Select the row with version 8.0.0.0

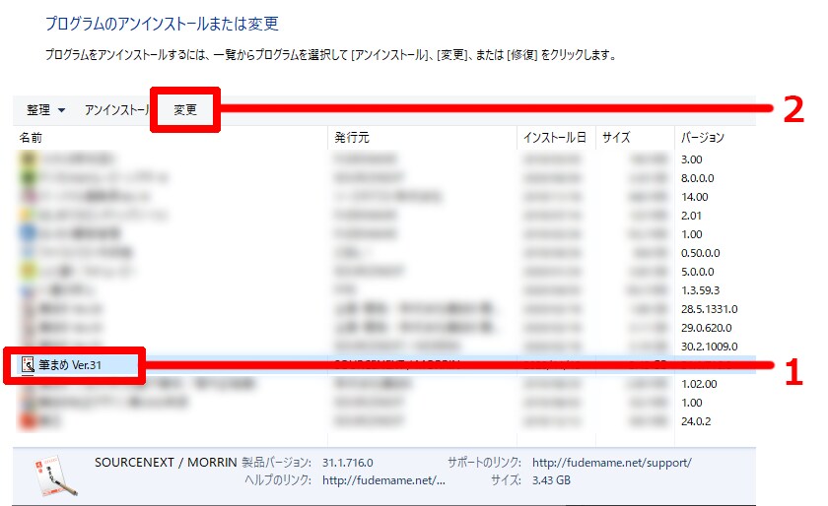tap(384, 178)
